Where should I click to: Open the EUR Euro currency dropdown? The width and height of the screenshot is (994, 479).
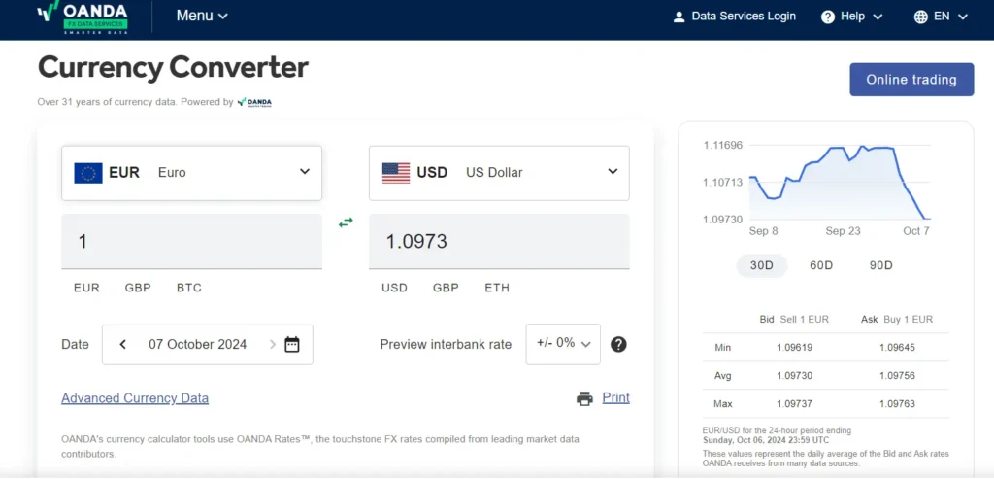(x=191, y=173)
